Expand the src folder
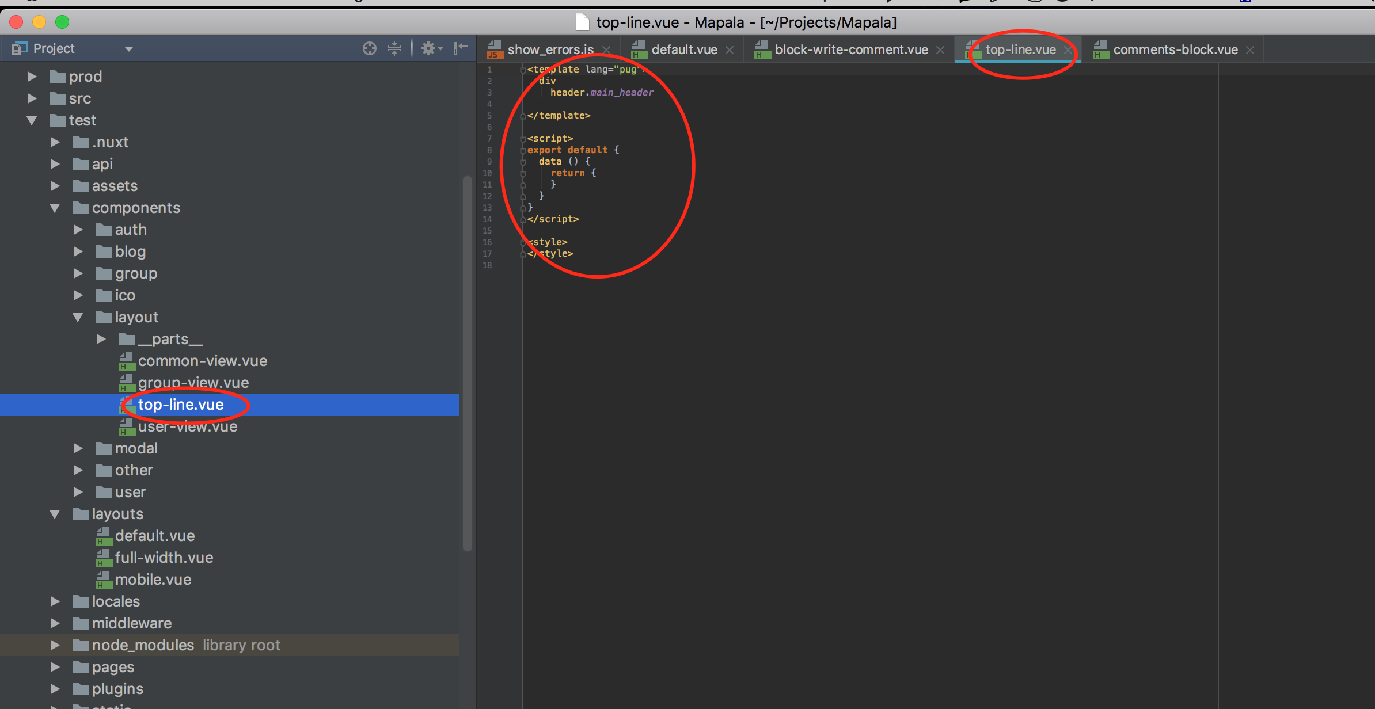This screenshot has height=709, width=1375. pos(32,98)
